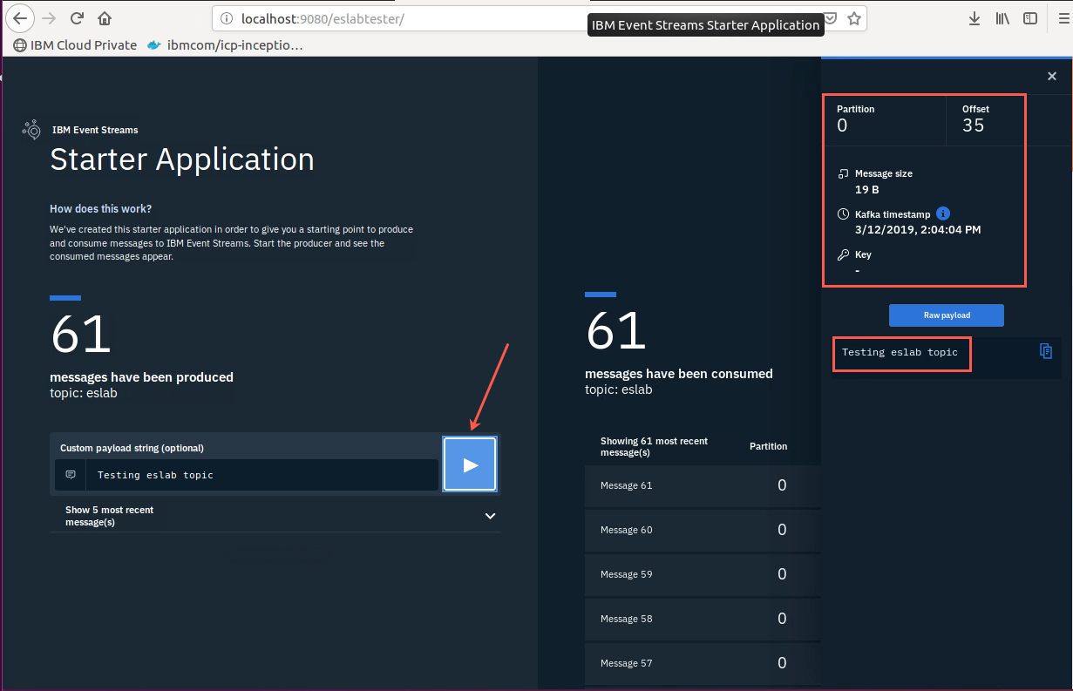
Task: Click the site information icon in URL bar
Action: (227, 18)
